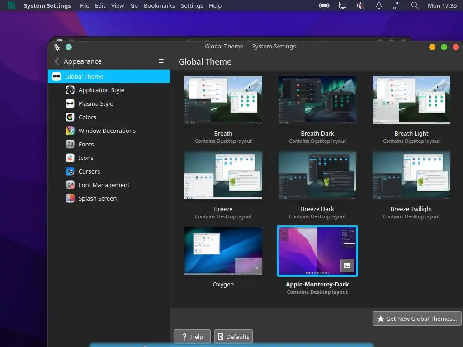Click the search magnifier in top panel
The image size is (463, 347).
click(x=415, y=5)
